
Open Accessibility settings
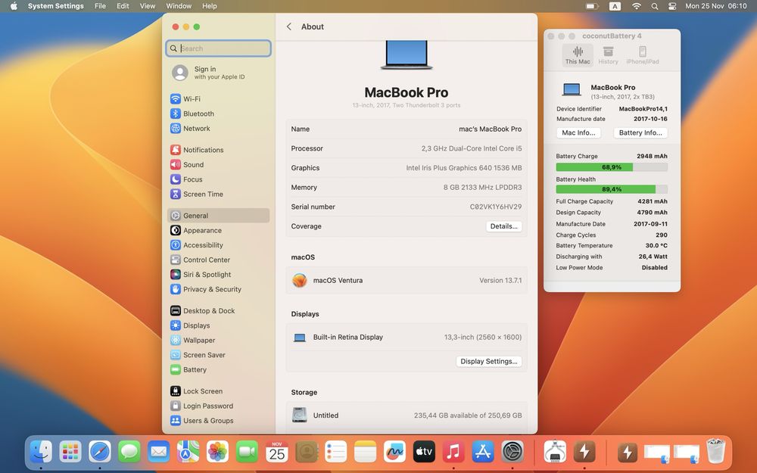click(x=218, y=245)
